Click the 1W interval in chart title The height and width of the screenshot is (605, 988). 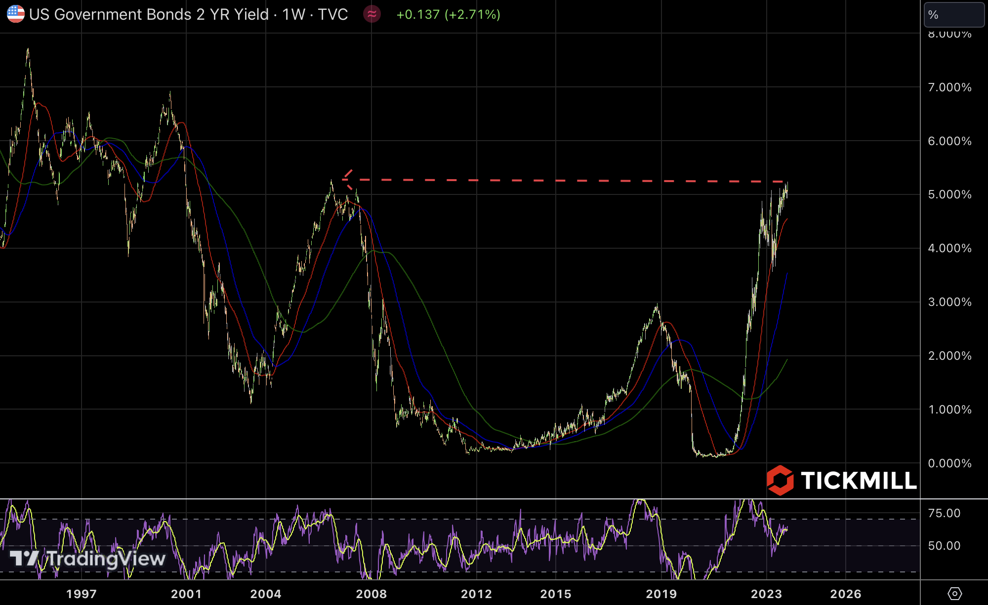point(293,14)
